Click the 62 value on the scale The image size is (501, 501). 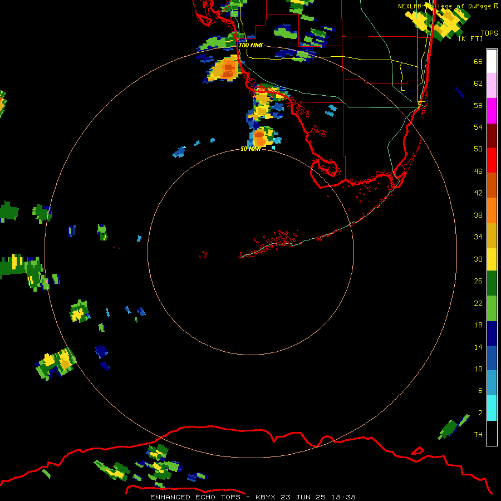478,83
